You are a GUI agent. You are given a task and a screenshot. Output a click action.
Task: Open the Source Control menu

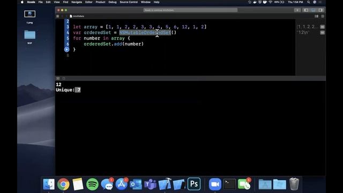[x=129, y=2]
